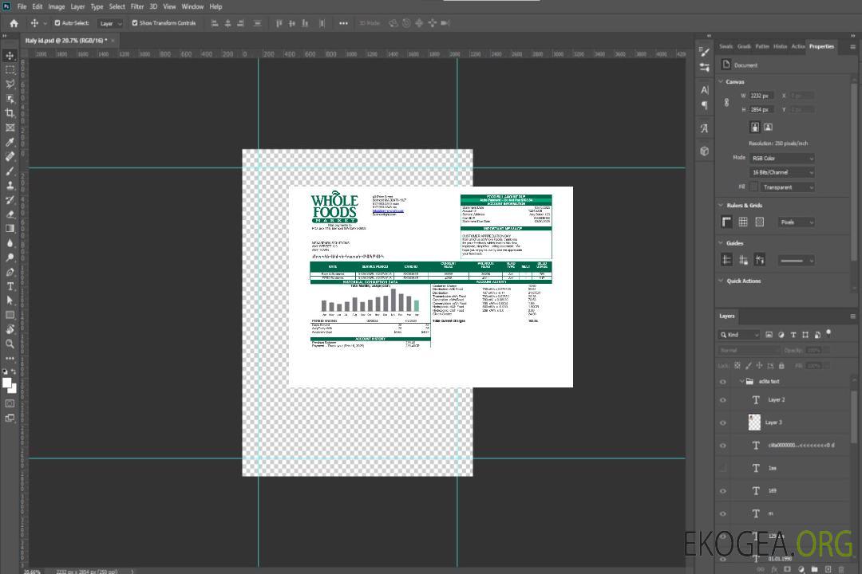The image size is (862, 574).
Task: Open the Transparent fill dropdown
Action: (x=787, y=187)
